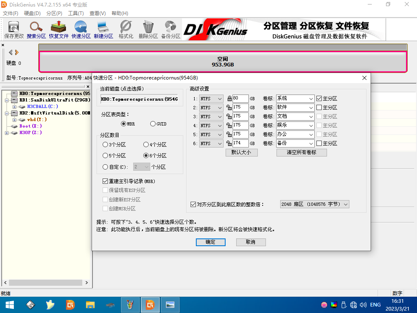
Task: Toggle the lock icon for partition 4 size
Action: tap(229, 126)
